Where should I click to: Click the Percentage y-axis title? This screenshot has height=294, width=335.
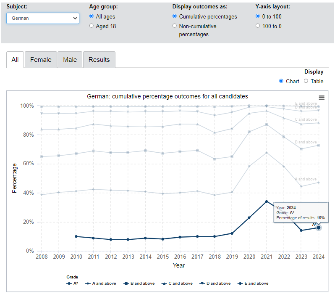(x=14, y=178)
